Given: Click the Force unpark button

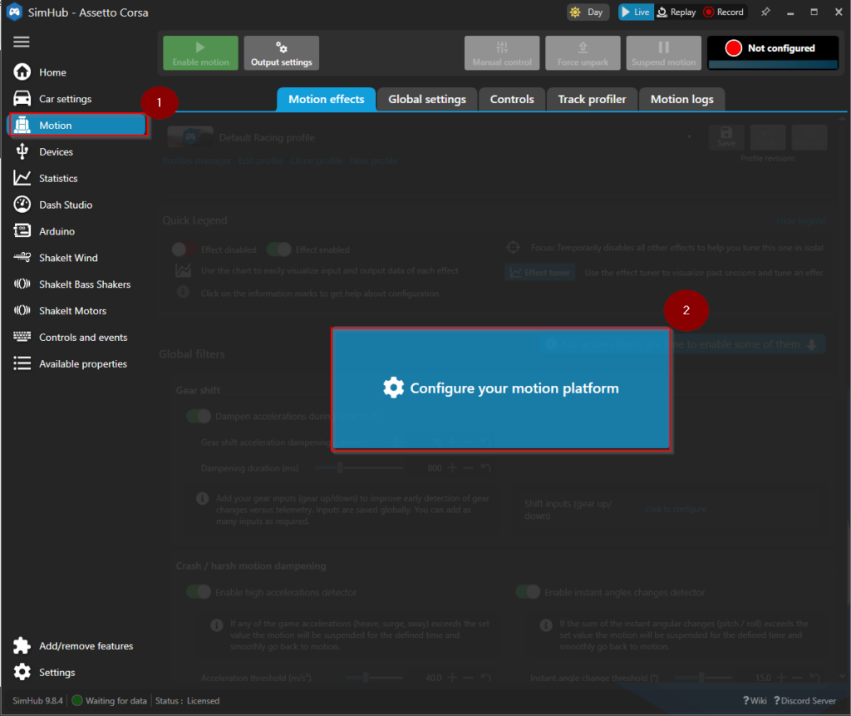Looking at the screenshot, I should [583, 53].
